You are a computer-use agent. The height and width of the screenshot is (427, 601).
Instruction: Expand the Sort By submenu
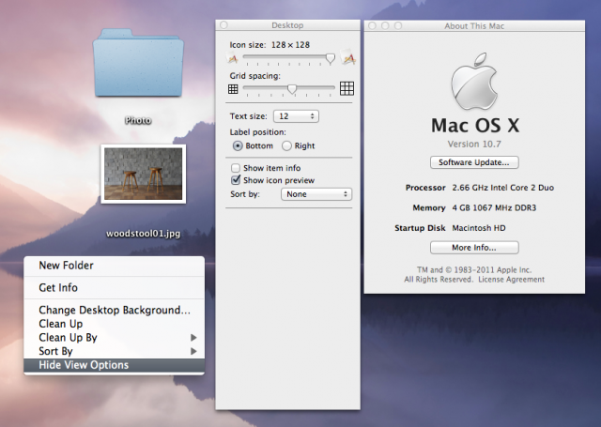coord(115,351)
